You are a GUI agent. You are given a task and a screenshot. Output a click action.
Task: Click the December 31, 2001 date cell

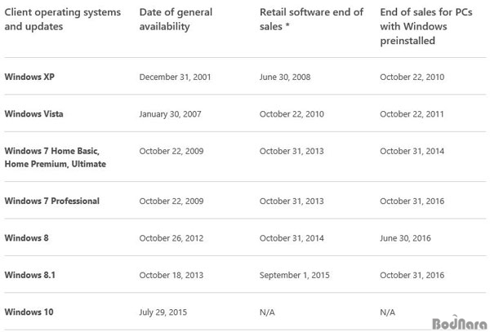175,77
